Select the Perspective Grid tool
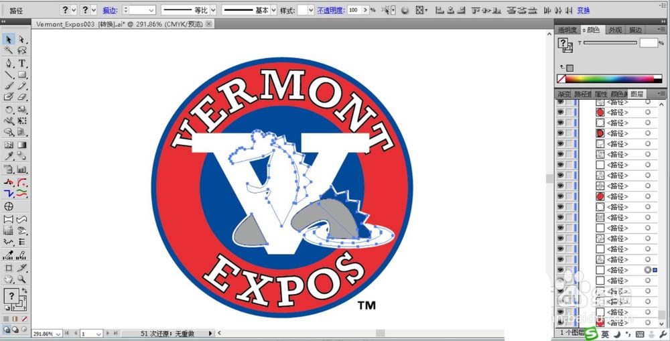The width and height of the screenshot is (670, 341). (22, 132)
